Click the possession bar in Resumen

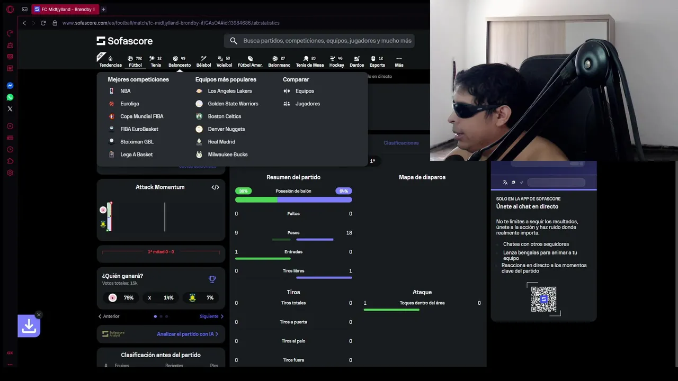click(x=293, y=199)
